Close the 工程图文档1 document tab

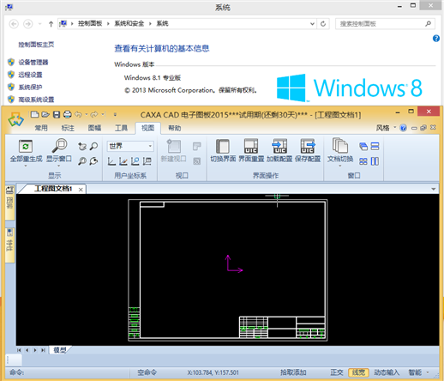[81, 190]
